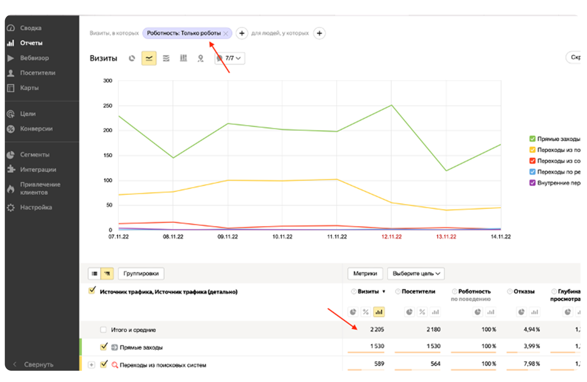This screenshot has height=382, width=587.
Task: Show Визиты as pie chart
Action: (x=353, y=312)
